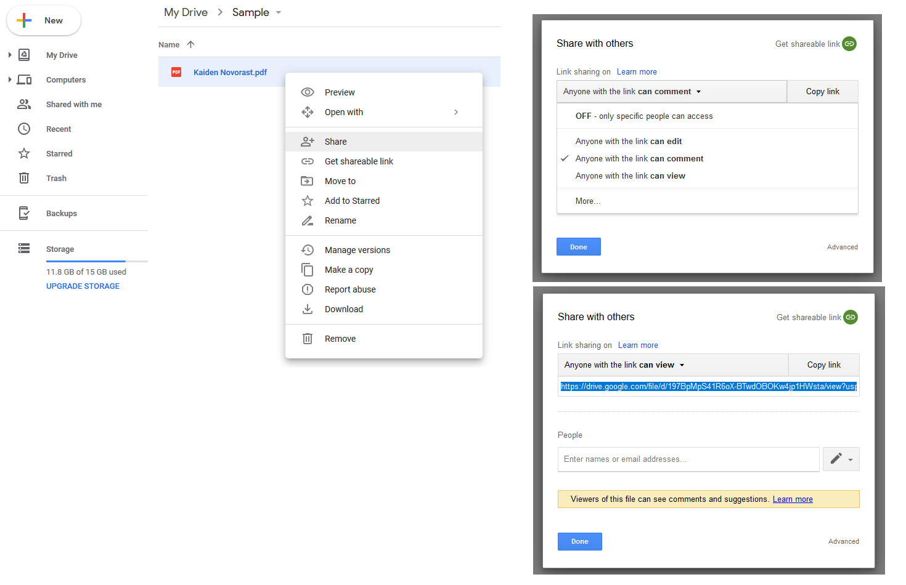
Task: Click the Enter names or email addresses field
Action: click(x=688, y=459)
